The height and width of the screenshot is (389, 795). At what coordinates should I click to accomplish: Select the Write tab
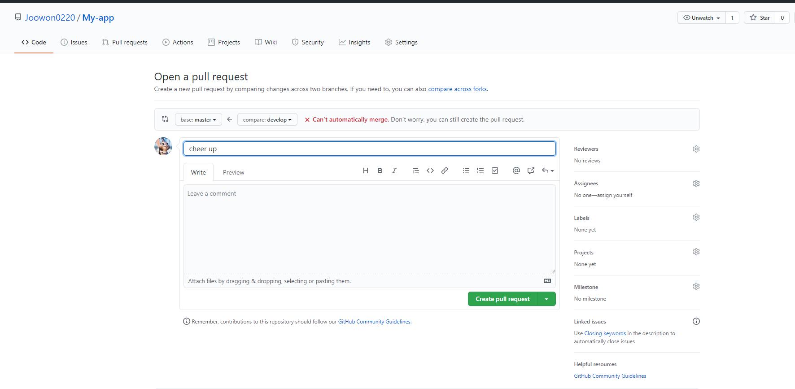click(198, 172)
